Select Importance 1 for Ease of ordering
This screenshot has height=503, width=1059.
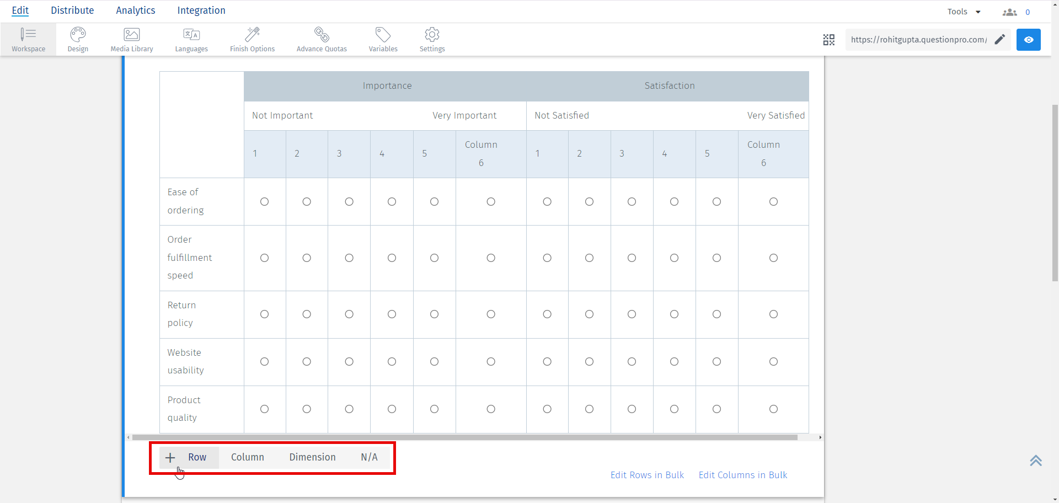pos(265,202)
